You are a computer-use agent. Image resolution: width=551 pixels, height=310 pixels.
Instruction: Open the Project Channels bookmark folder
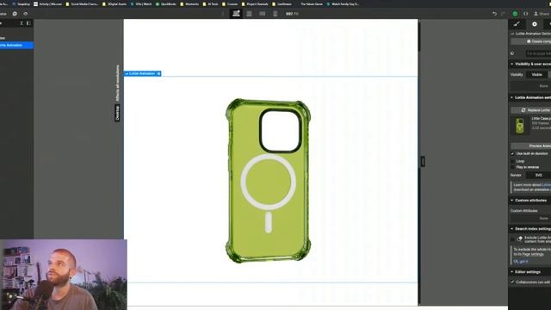(x=255, y=3)
